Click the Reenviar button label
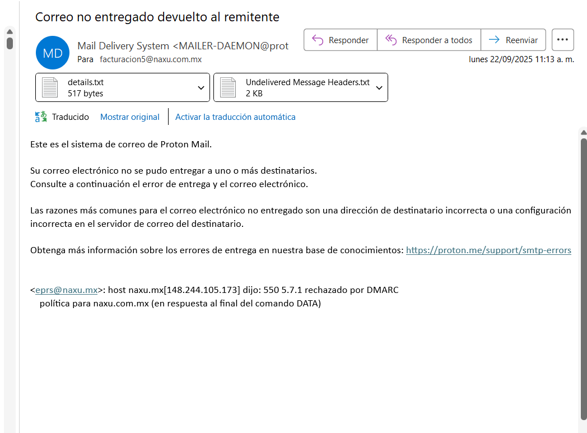Screen dimensions: 587x433 click(x=521, y=40)
